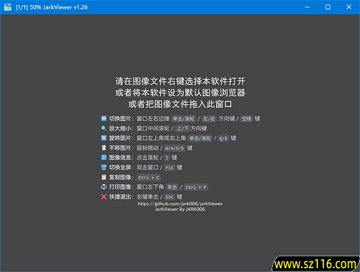The image size is (360, 272).
Task: Click the rotate icon beside 旋转图片
Action: (x=103, y=138)
